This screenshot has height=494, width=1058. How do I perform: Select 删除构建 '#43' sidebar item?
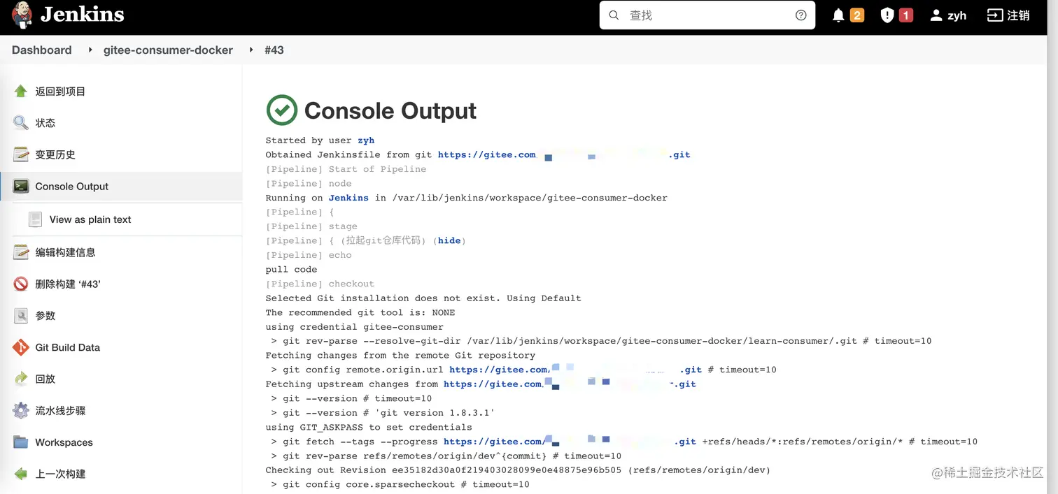68,284
